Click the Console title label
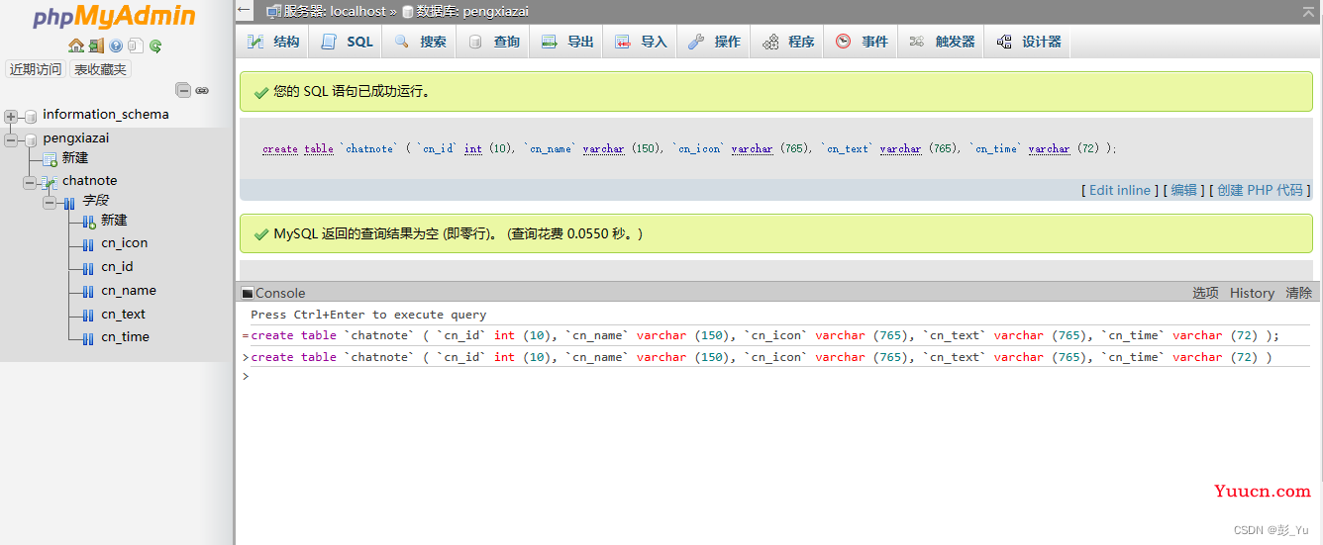Image resolution: width=1323 pixels, height=545 pixels. [280, 293]
